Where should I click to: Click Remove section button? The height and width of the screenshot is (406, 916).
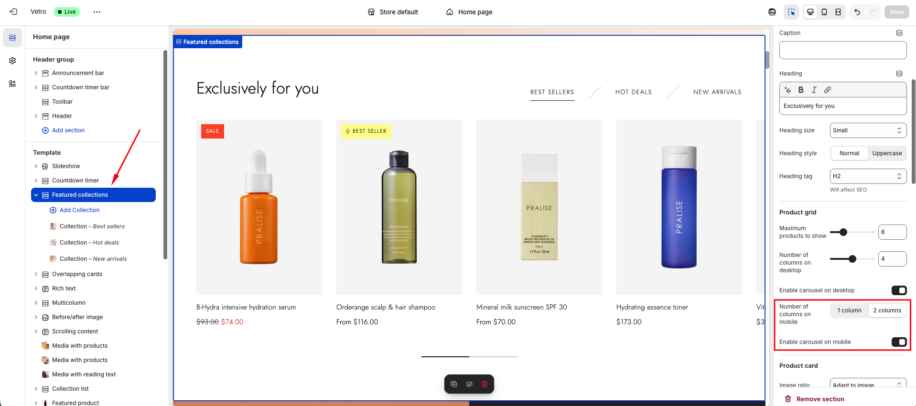[820, 399]
